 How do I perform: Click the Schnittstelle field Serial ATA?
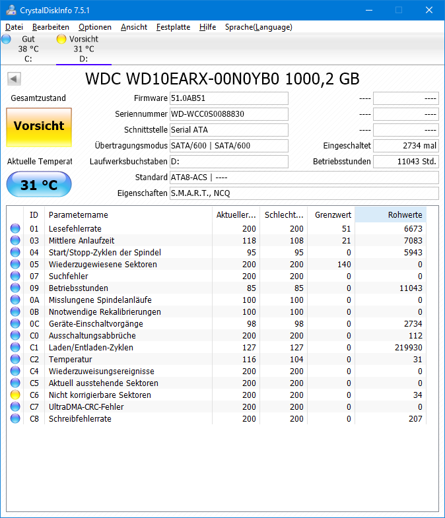[229, 130]
